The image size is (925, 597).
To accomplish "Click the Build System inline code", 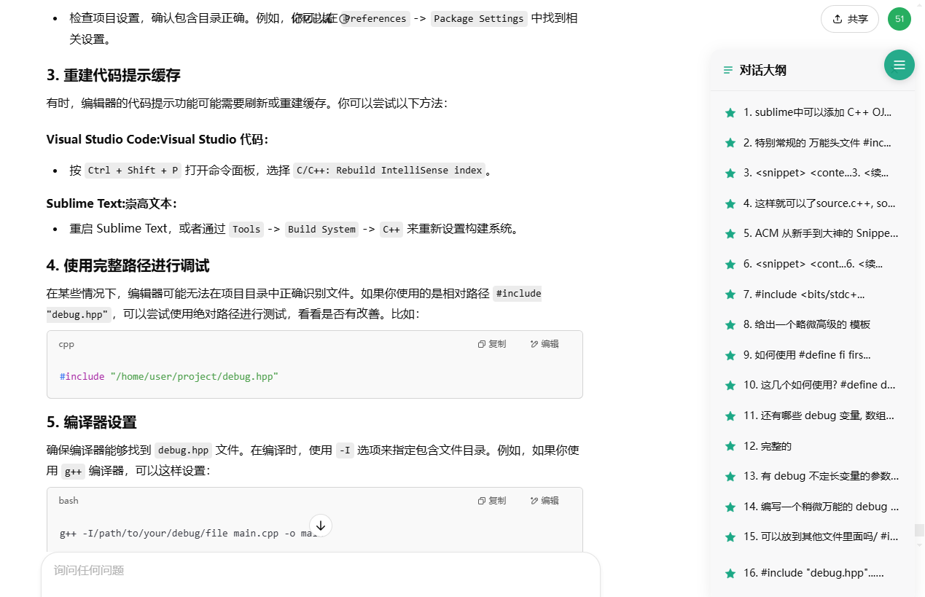I will click(321, 229).
